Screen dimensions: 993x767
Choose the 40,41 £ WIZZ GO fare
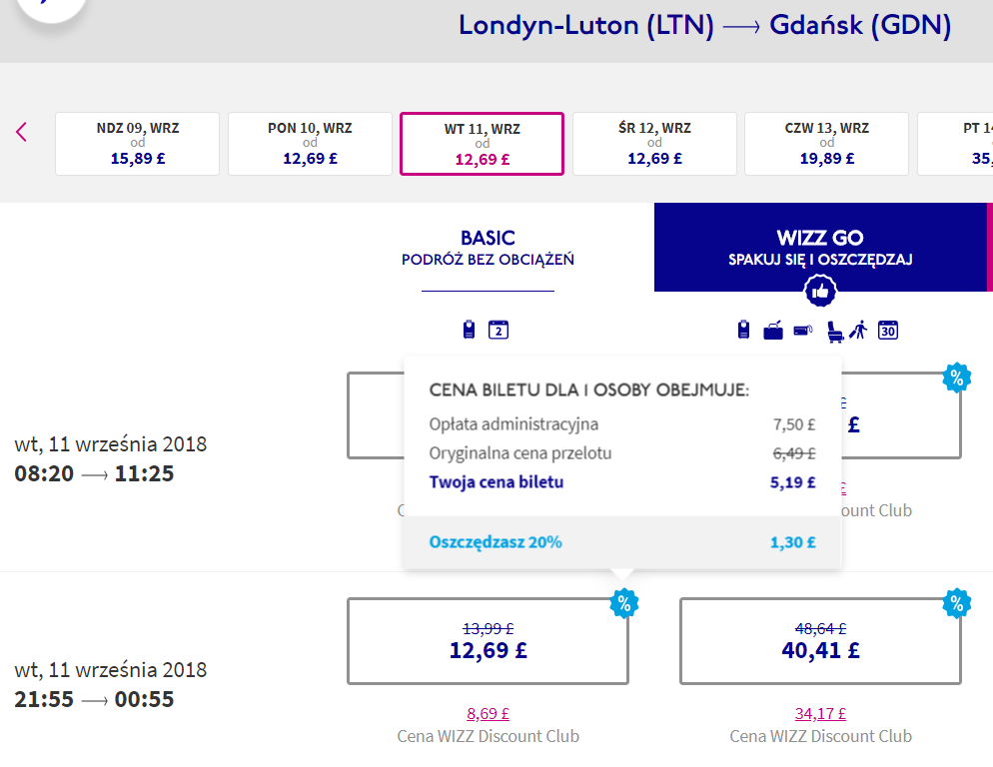point(820,641)
